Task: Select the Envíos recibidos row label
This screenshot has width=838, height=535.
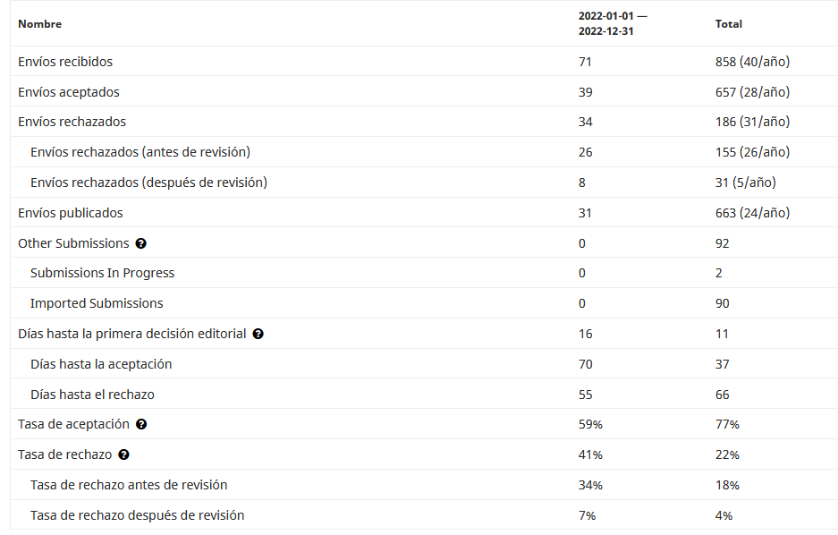Action: pos(65,62)
